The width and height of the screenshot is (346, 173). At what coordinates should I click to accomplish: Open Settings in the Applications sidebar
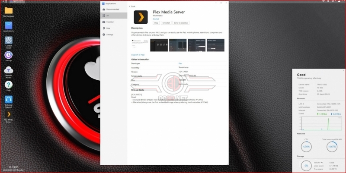(x=114, y=35)
